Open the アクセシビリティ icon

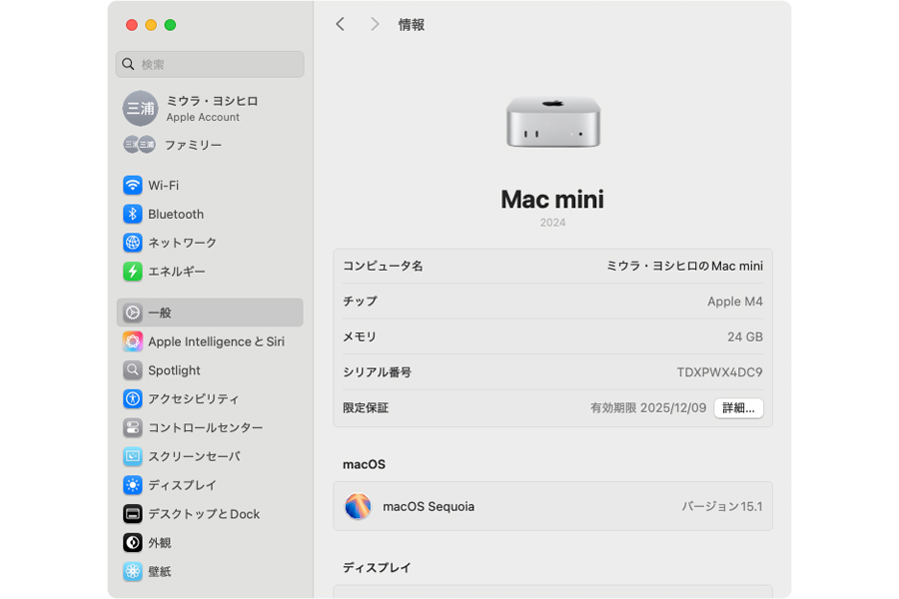click(x=133, y=399)
